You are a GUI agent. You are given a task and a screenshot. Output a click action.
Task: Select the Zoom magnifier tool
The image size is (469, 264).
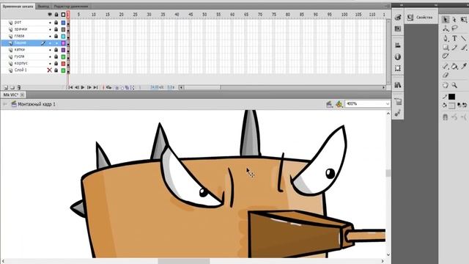[x=454, y=85]
